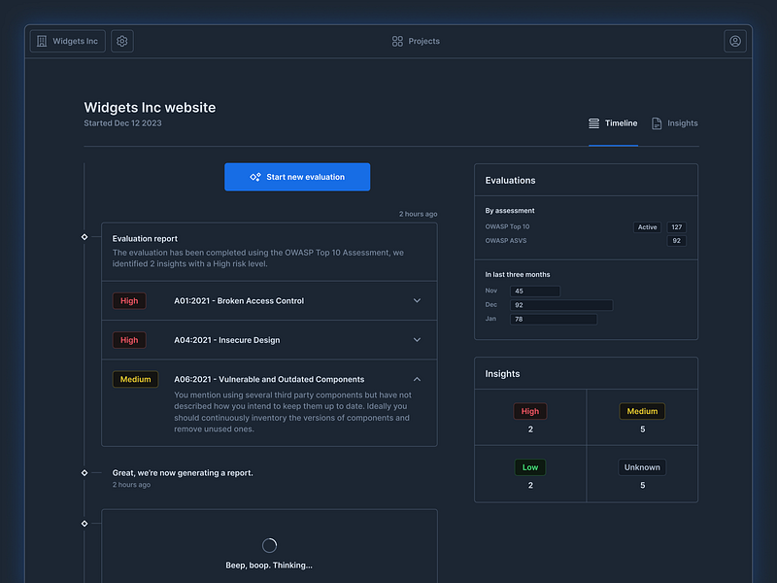777x583 pixels.
Task: Click the 92 count for OWASP ASVS
Action: tap(676, 241)
